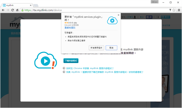Click the browser back arrow
Screen dimensions: 182x108
pos(3,10)
